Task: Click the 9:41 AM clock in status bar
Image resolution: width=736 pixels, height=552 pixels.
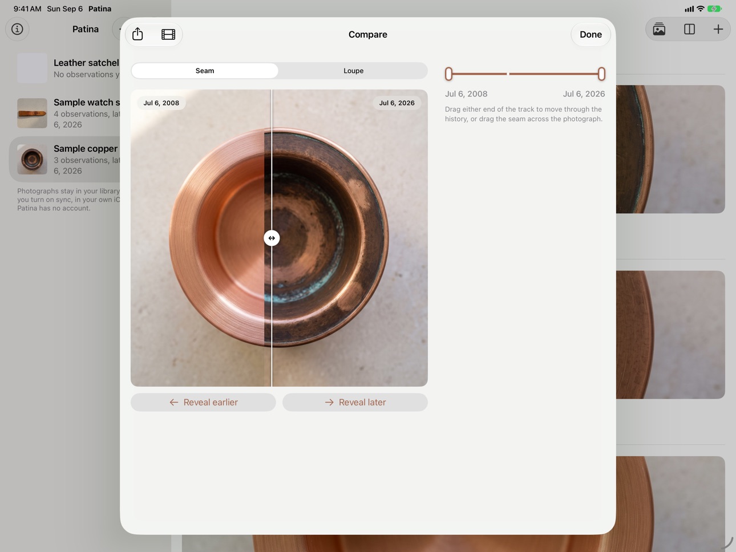Action: pos(27,9)
